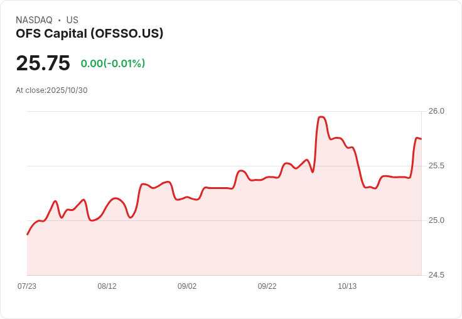This screenshot has width=462, height=319.
Task: Click the highest peak of the price line
Action: pos(321,117)
